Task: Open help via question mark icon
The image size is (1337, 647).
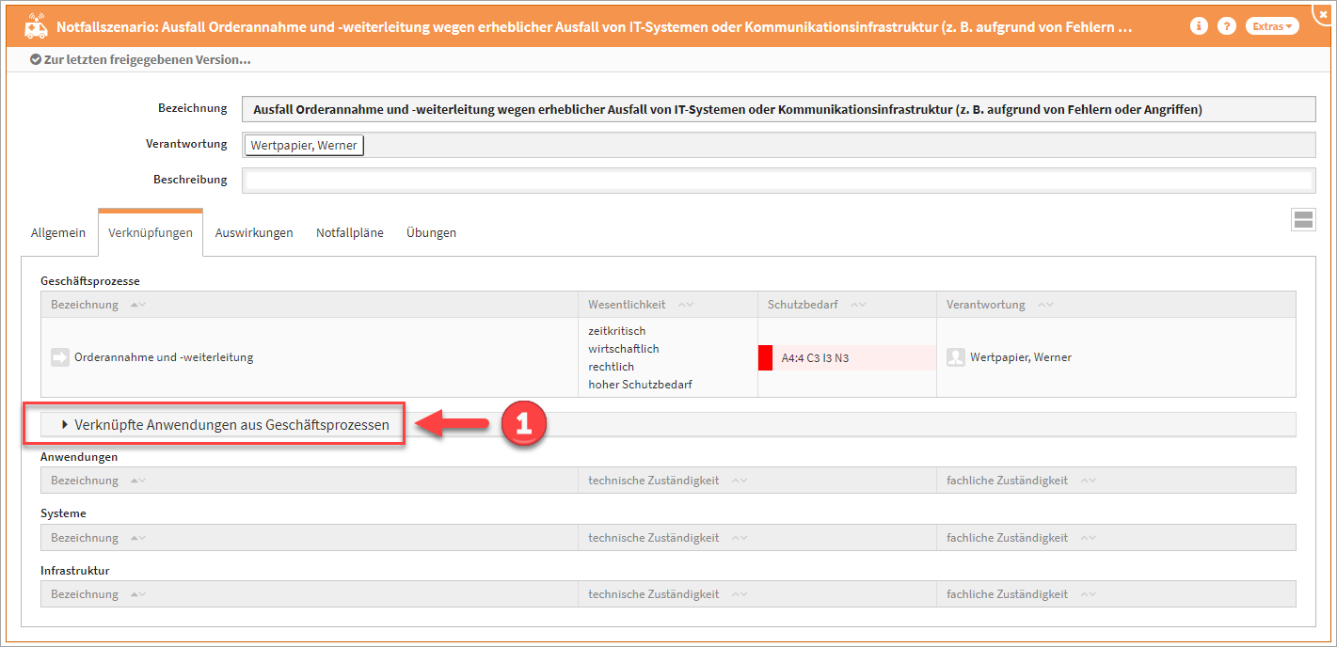Action: [x=1226, y=26]
